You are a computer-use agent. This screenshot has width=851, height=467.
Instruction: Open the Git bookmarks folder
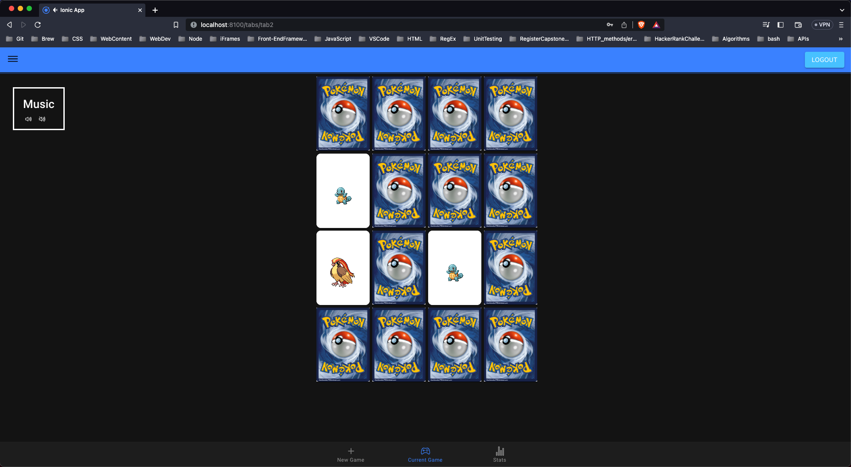(15, 39)
